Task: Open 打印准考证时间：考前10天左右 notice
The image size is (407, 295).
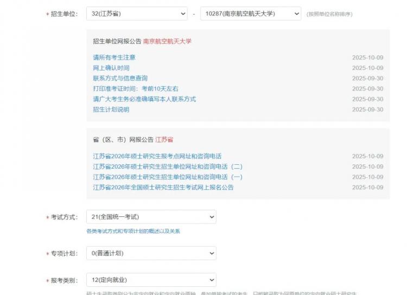Action: pyautogui.click(x=135, y=88)
